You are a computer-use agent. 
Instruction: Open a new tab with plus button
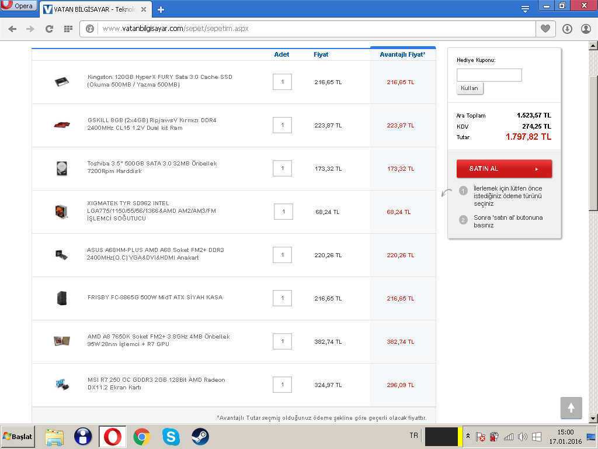[161, 9]
